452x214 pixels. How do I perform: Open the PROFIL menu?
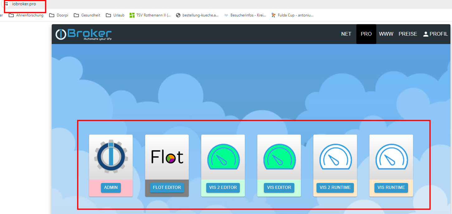pos(435,34)
